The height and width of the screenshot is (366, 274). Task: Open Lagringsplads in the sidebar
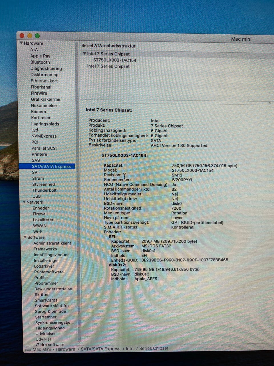click(45, 124)
